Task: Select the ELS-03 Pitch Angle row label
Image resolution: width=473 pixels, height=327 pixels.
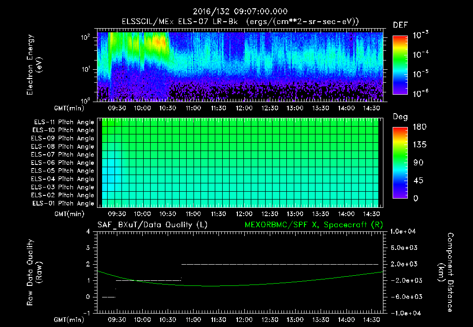Action: tap(63, 188)
